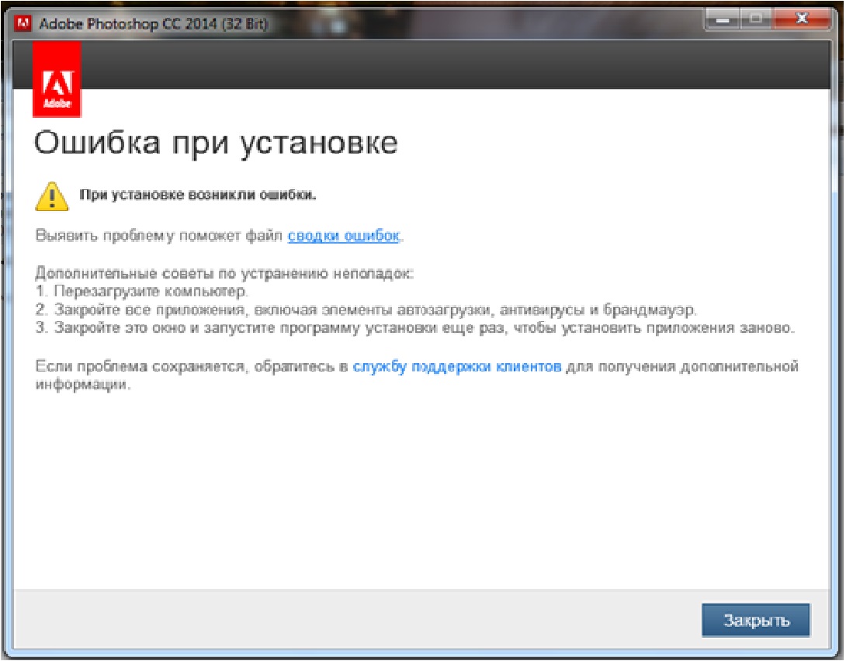Click Дополнительные советы по устранению неполадок line
The image size is (846, 661).
point(224,273)
